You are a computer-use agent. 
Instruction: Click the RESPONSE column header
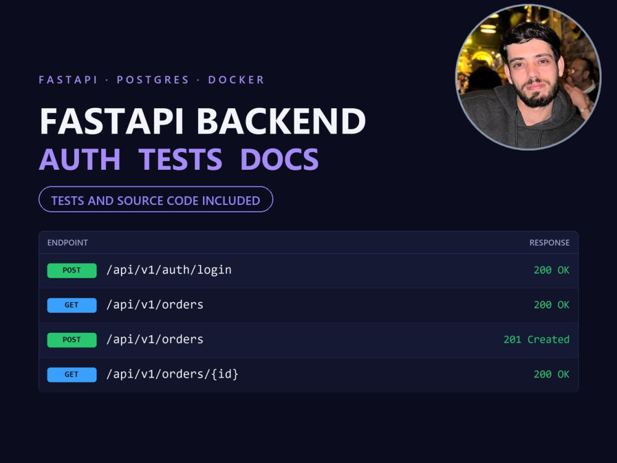549,243
